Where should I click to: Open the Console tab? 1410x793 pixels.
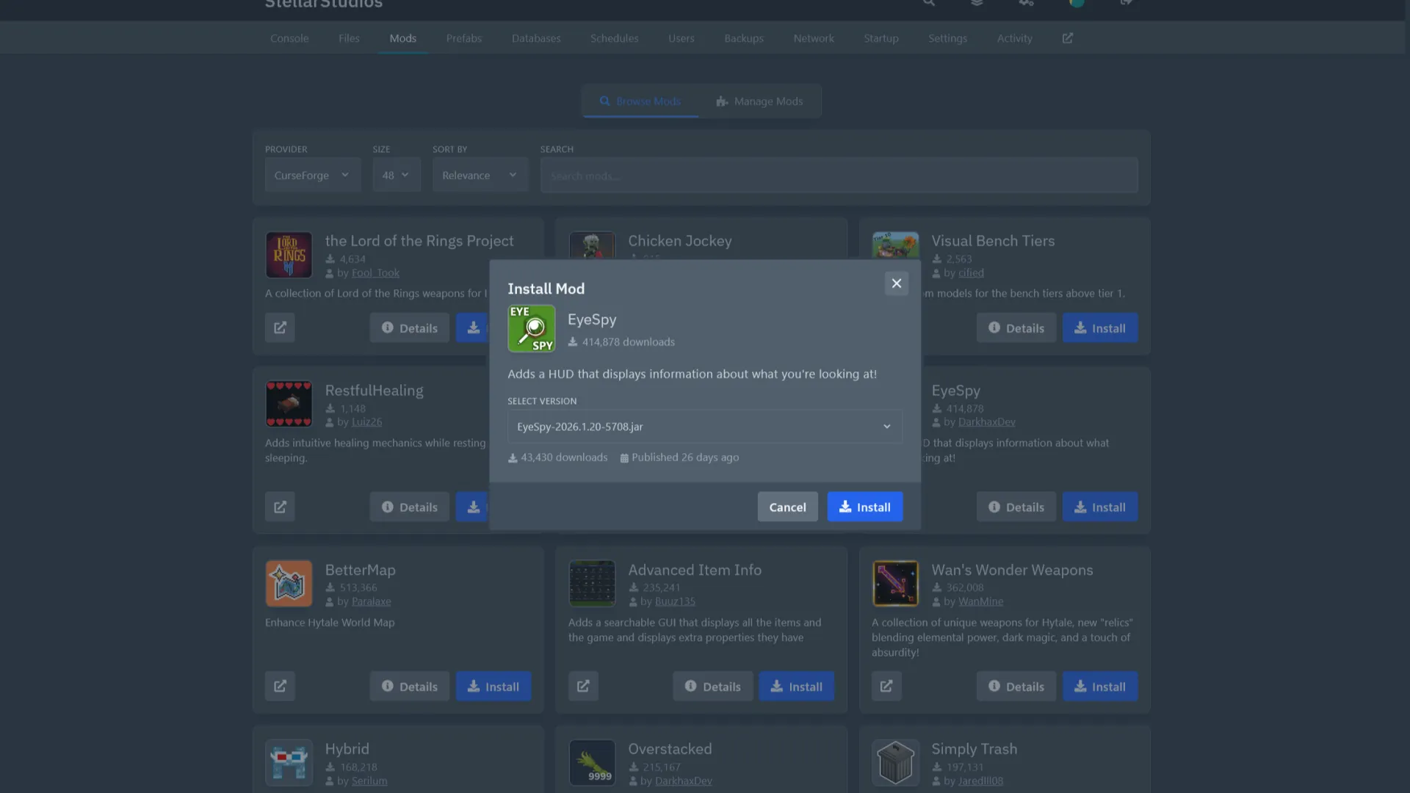[x=289, y=38]
